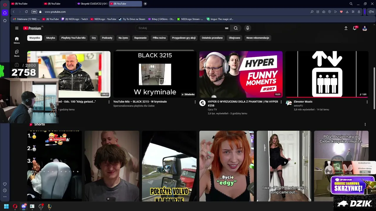Open the search tabs magnifier in title bar
Screen dimensions: 376x211
pos(351,4)
